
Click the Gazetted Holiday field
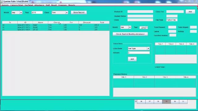(173, 35)
